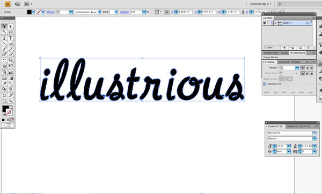Open Weight dropdown in Stroke panel
Viewport: 322px width, 194px height.
[x=297, y=68]
